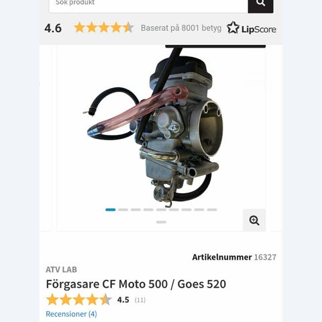Image resolution: width=322 pixels, height=322 pixels.
Task: Click the Förgasare CF Moto 500 title
Action: tap(136, 284)
